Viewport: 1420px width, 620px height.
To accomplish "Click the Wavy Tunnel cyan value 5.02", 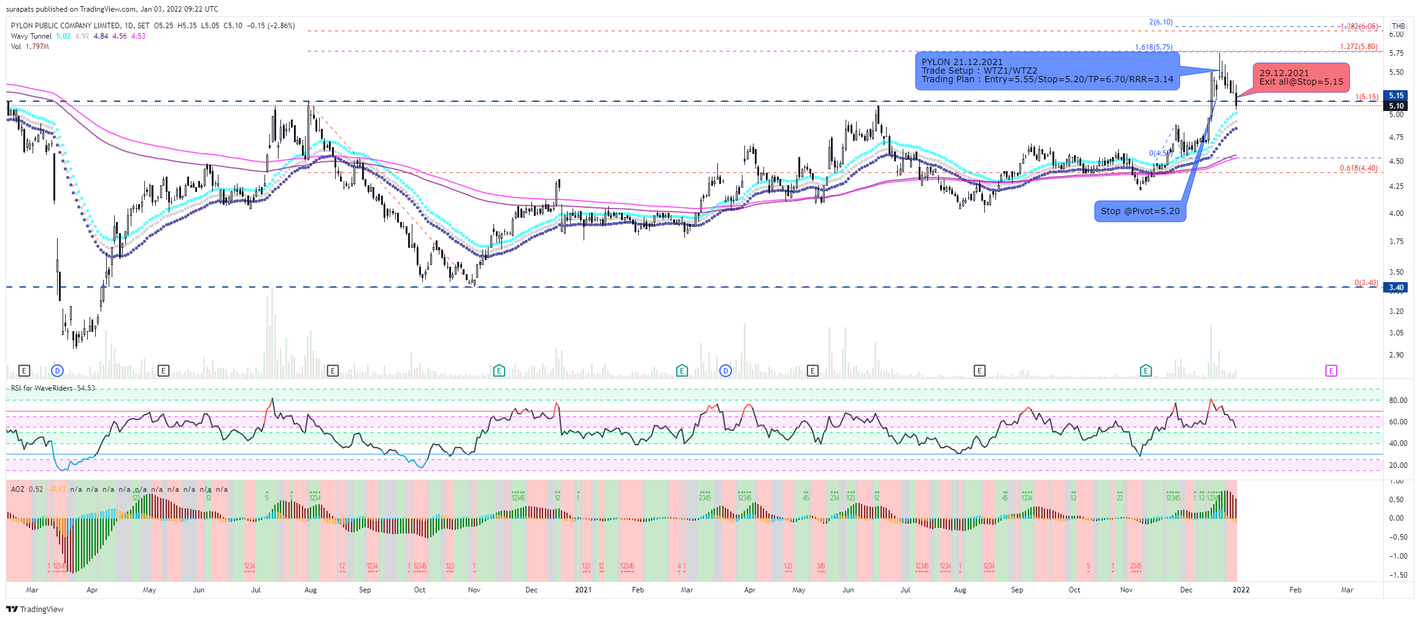I will (x=63, y=36).
